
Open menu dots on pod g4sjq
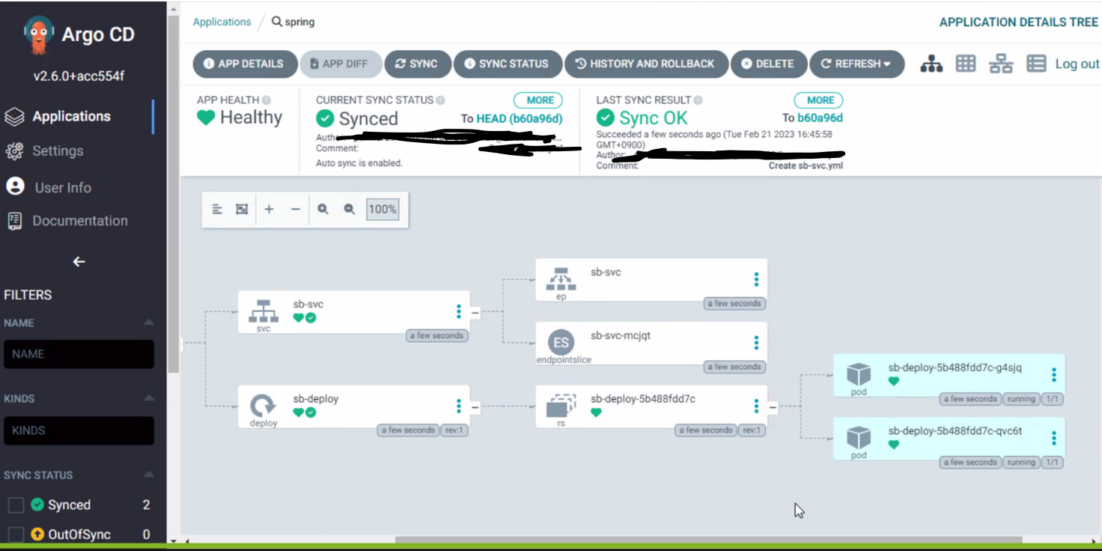[1054, 374]
